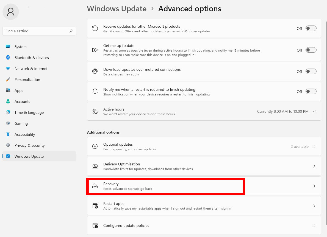Select Gaming in the sidebar
The height and width of the screenshot is (237, 327).
39,123
